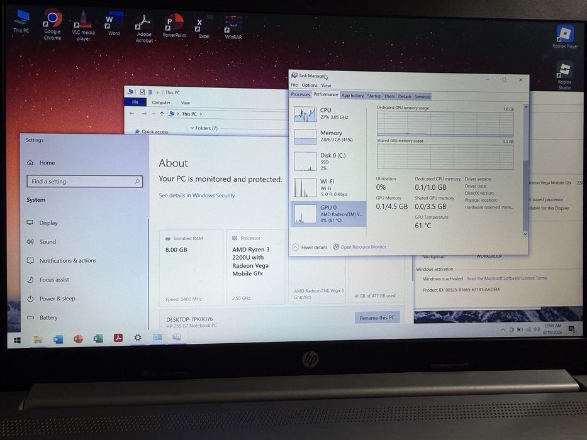Launch WinRAR desktop shortcut
Screen dimensions: 587x440
[233, 28]
